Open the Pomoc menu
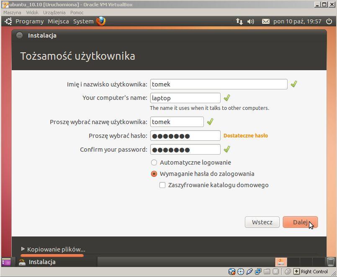Screen dimensions: 337x277 [77, 13]
